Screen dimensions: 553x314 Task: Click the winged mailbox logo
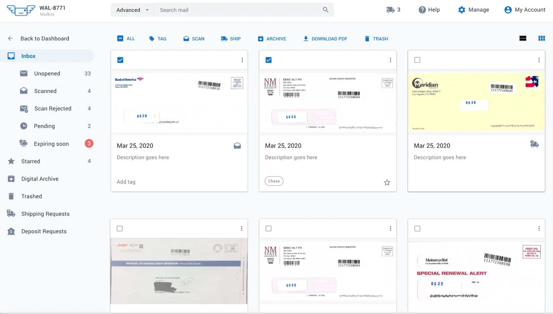(21, 10)
